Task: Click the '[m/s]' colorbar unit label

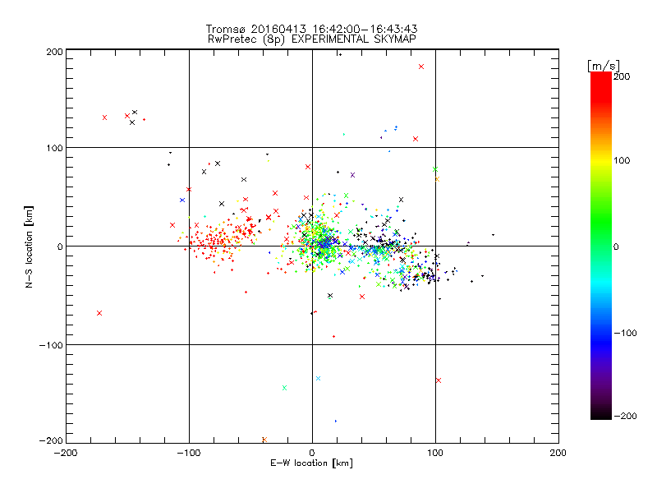Action: pyautogui.click(x=604, y=66)
